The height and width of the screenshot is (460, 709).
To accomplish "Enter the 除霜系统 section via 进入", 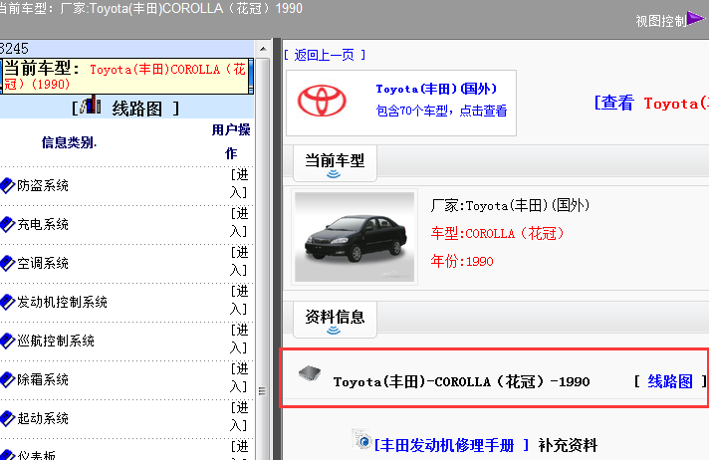I will (239, 378).
